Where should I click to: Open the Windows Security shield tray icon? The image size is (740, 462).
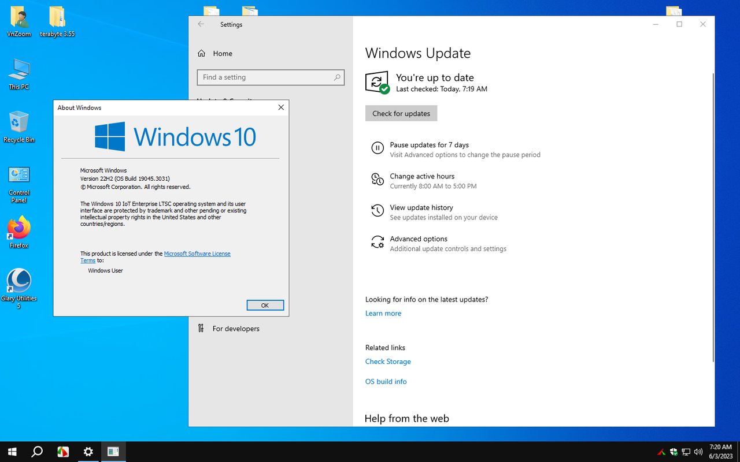[674, 452]
